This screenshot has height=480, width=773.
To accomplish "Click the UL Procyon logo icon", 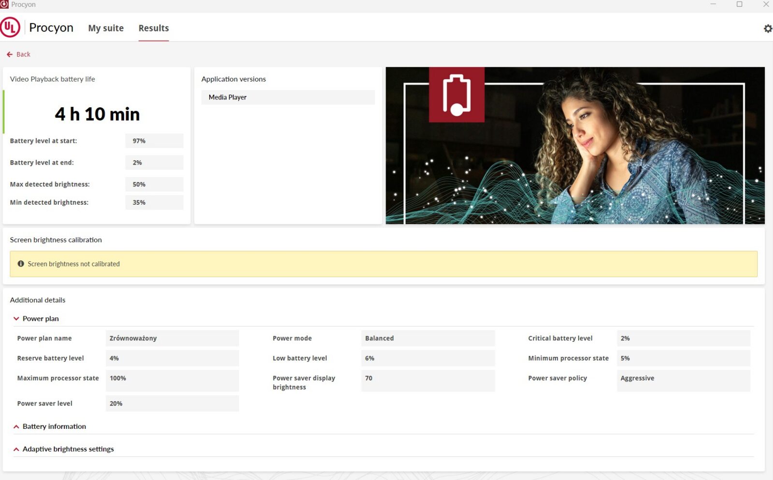I will (10, 28).
